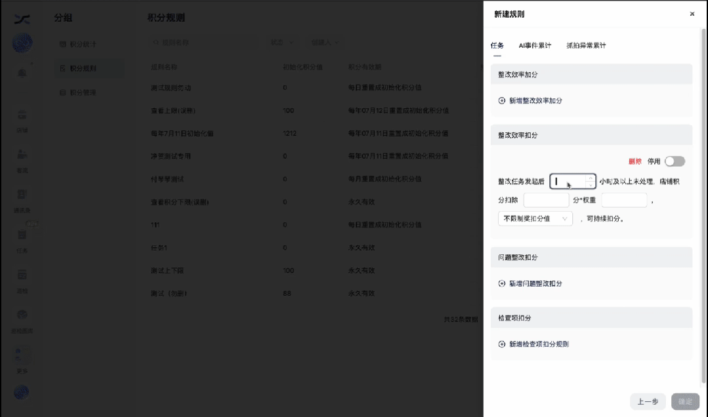This screenshot has height=417, width=708.
Task: Click the plus icon beside 新增检查项扣分规则
Action: (502, 344)
